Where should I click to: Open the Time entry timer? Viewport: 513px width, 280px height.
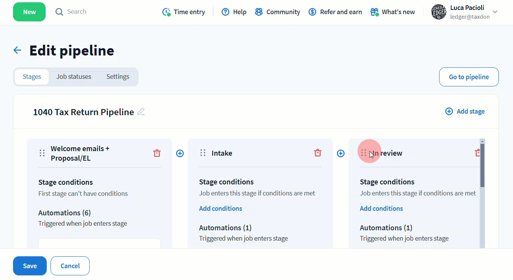[183, 12]
